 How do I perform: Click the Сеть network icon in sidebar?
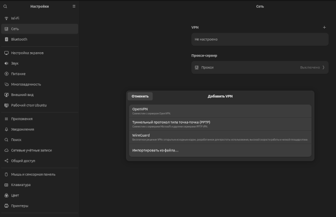pos(7,29)
